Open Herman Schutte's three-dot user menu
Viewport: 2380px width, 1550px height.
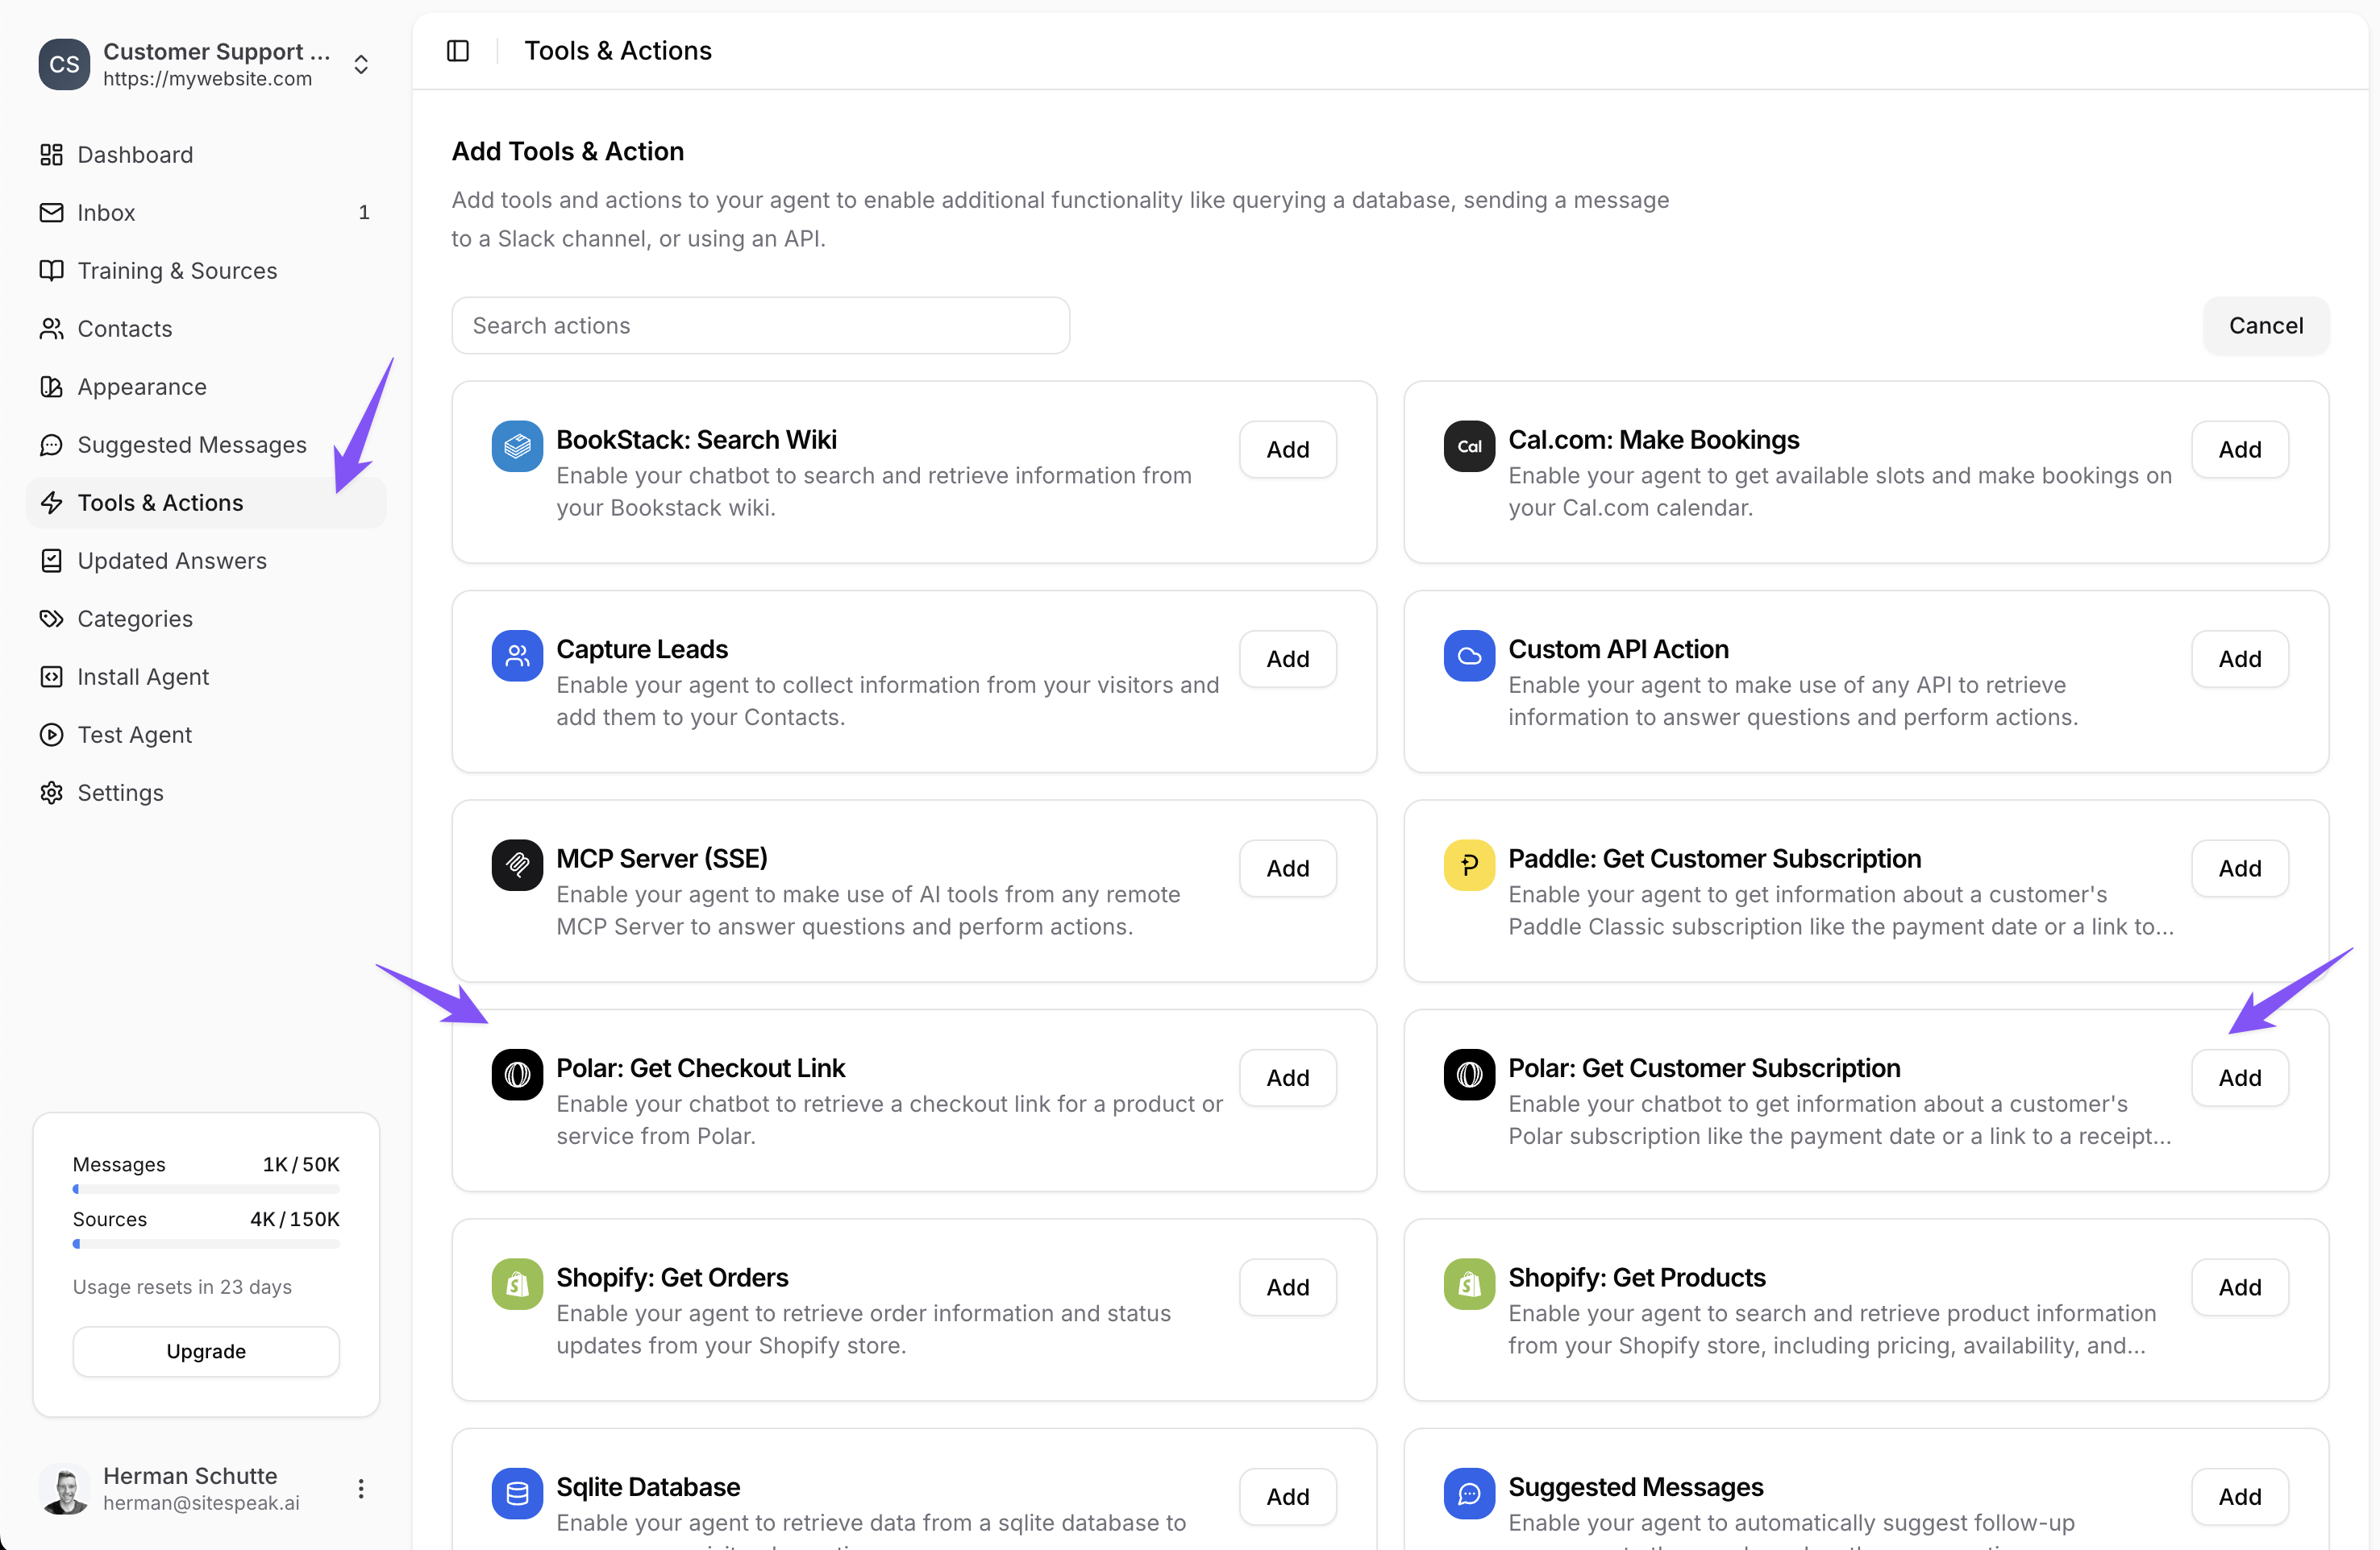361,1488
